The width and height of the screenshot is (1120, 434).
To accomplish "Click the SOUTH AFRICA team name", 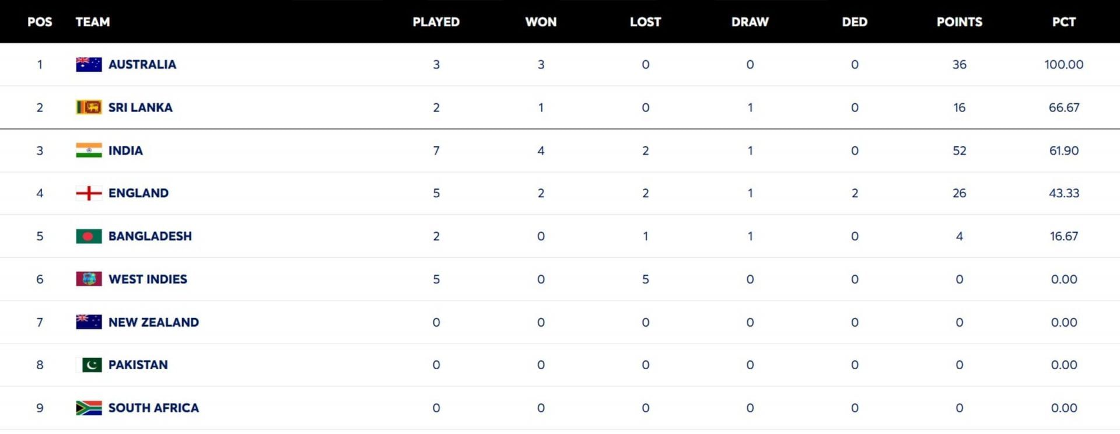I will click(x=153, y=408).
